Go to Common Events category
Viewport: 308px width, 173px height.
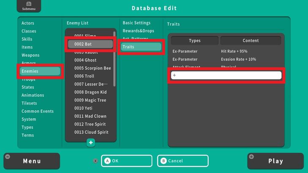click(x=38, y=111)
